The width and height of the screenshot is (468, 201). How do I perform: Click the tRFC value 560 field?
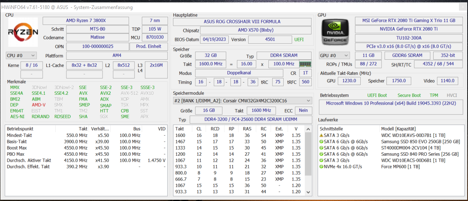point(306,82)
